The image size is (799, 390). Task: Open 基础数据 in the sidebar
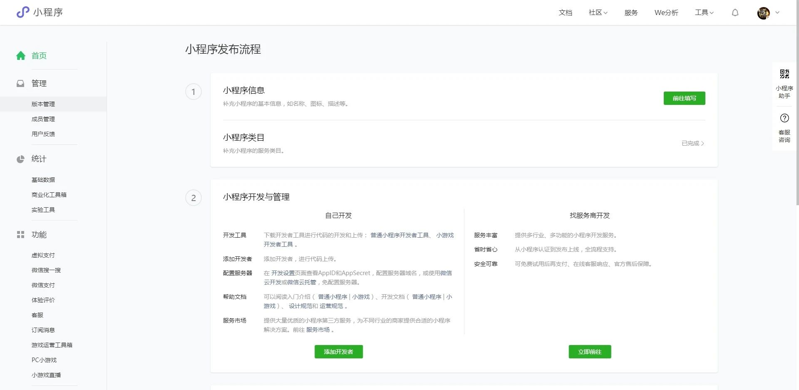(43, 180)
